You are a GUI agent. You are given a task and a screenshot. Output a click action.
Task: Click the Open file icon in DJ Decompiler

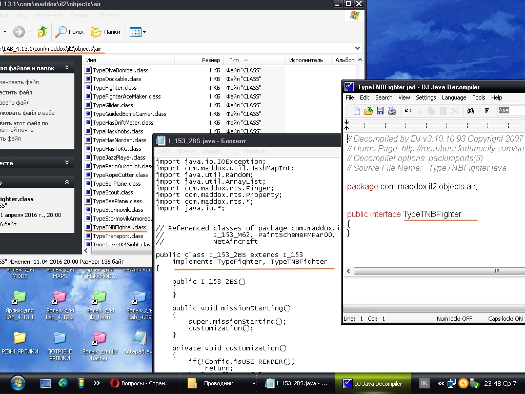(368, 111)
